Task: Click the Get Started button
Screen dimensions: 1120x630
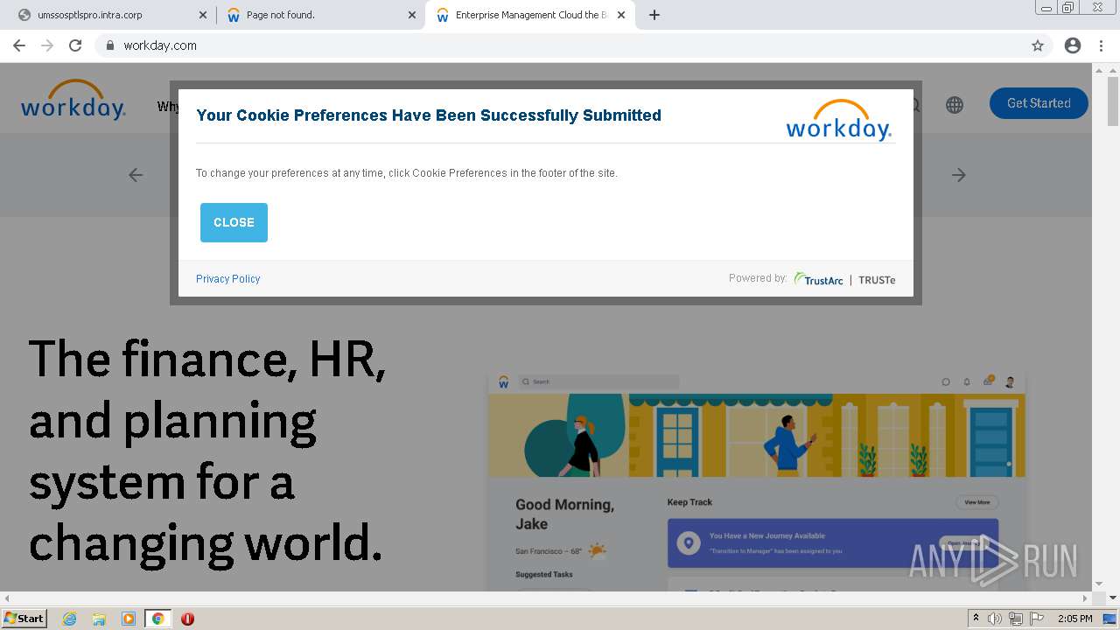Action: coord(1039,103)
